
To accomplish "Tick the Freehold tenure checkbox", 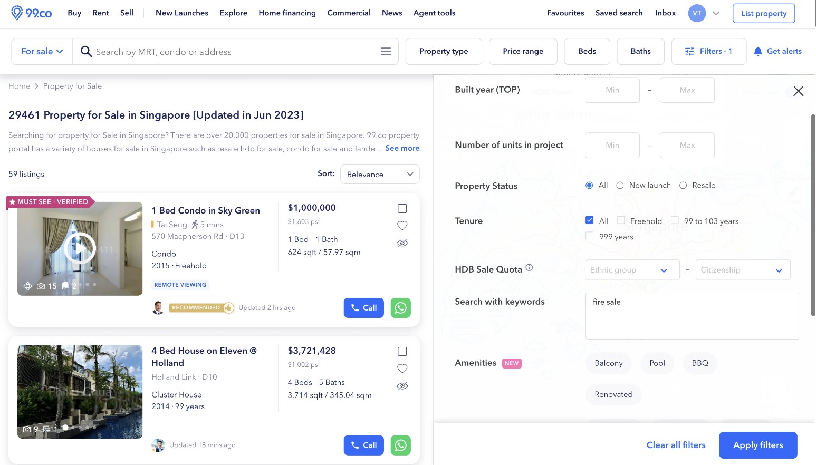I will [621, 220].
